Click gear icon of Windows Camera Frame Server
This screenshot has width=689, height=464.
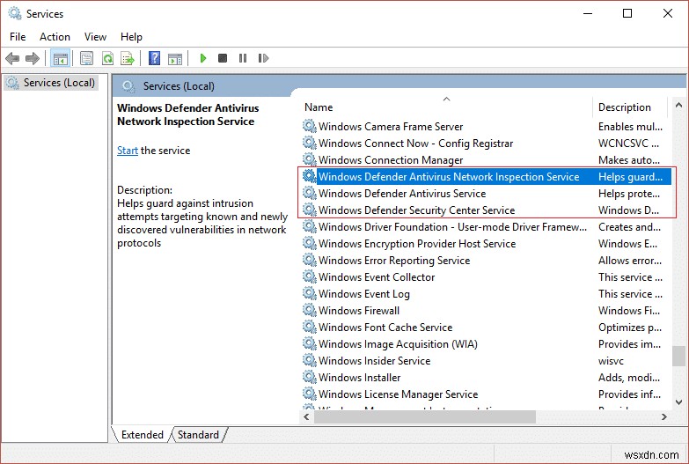click(310, 126)
